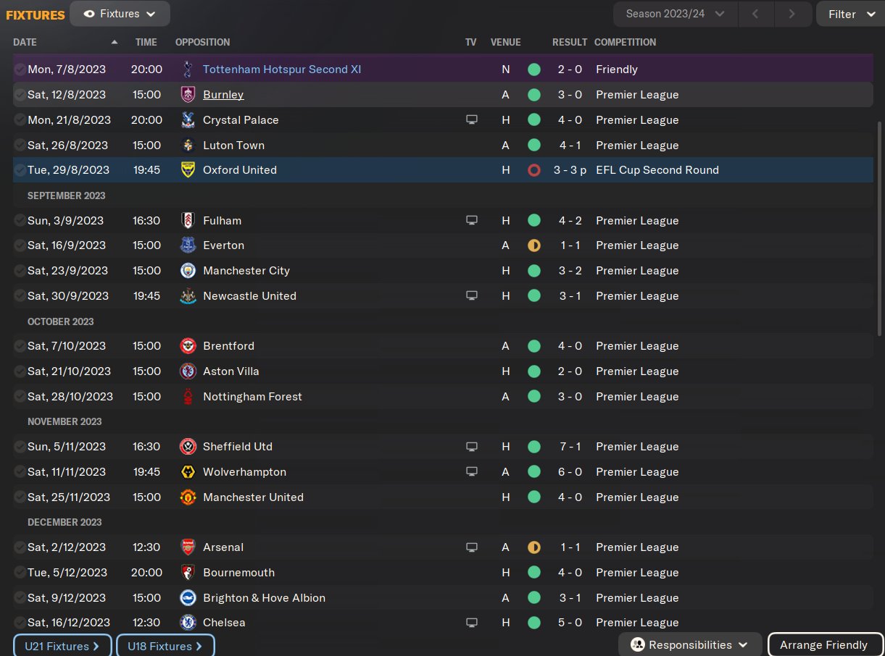Click the TV broadcast icon for Crystal Palace match
885x656 pixels.
click(x=472, y=120)
